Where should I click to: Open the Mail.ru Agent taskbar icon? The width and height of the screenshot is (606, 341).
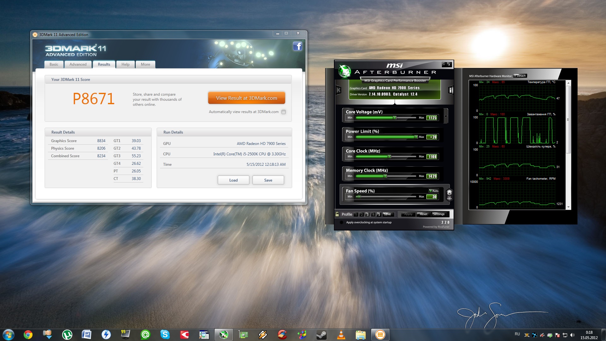[145, 335]
